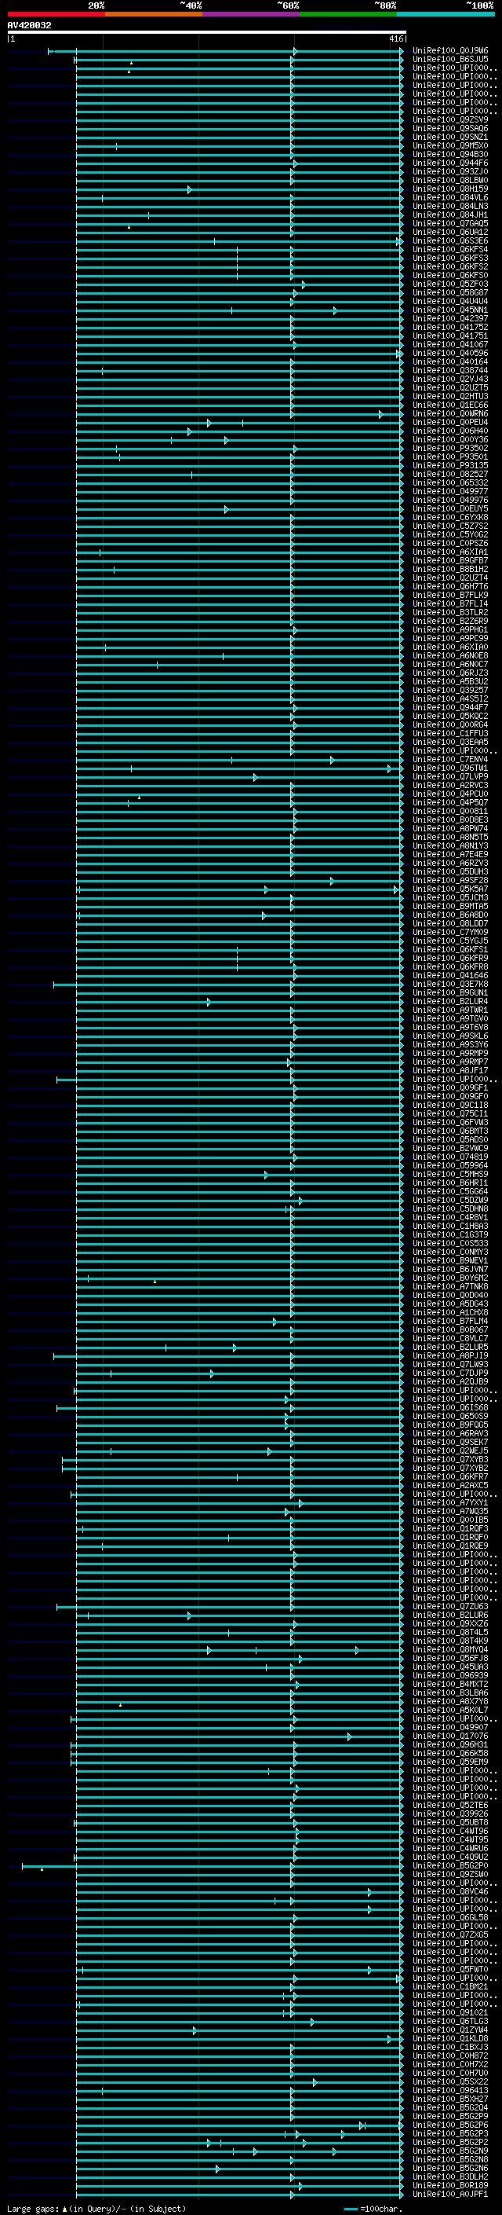Choose sequence UniRef100_O82527
Screen dimensions: 502x2215
point(449,474)
